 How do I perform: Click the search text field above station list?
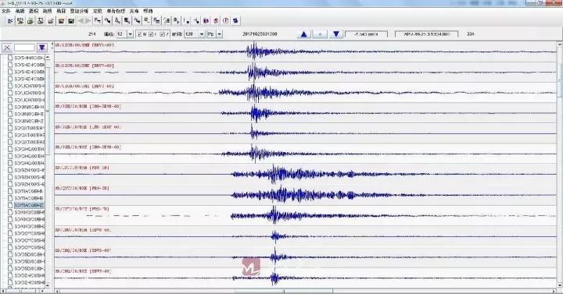(x=24, y=48)
